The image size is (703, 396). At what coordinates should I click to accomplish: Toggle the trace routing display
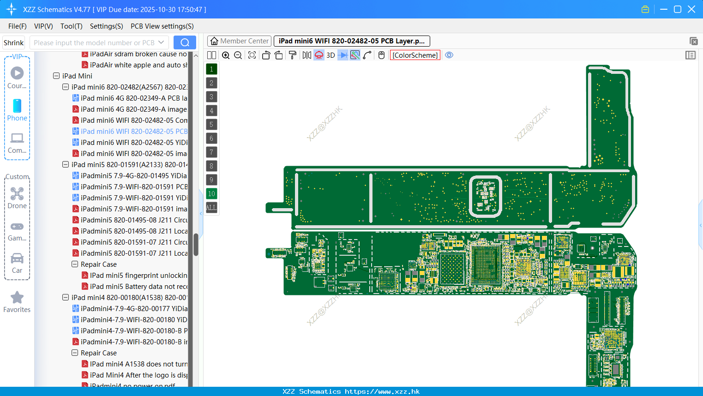355,55
